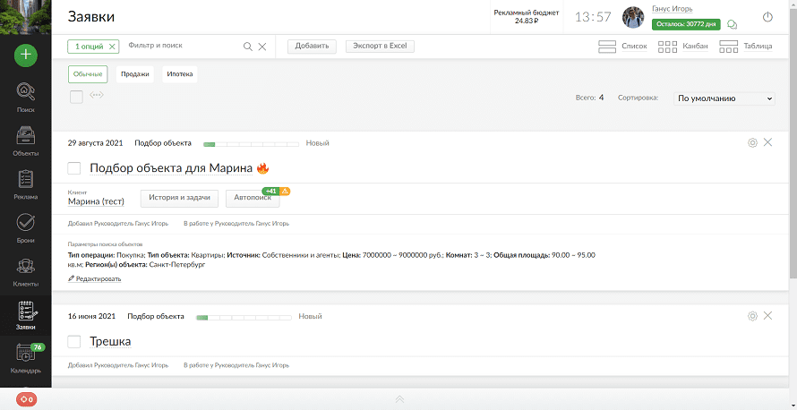The image size is (797, 410).
Task: Switch to Список view
Action: tap(622, 47)
